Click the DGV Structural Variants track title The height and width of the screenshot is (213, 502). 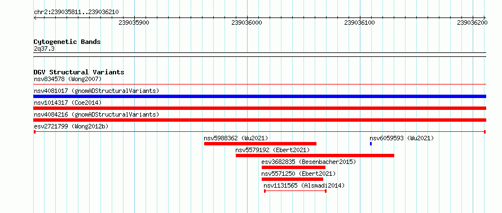point(79,72)
